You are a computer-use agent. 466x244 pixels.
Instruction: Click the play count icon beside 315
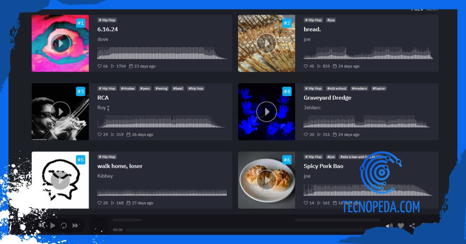[x=319, y=135]
